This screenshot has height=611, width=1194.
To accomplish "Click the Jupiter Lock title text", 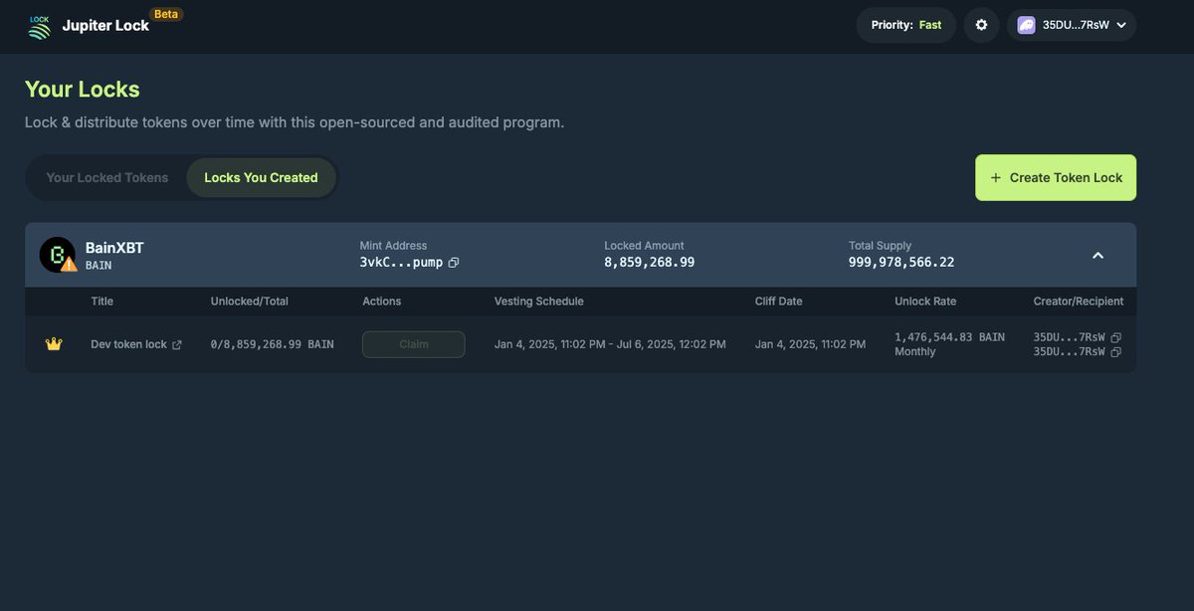I will [x=105, y=26].
